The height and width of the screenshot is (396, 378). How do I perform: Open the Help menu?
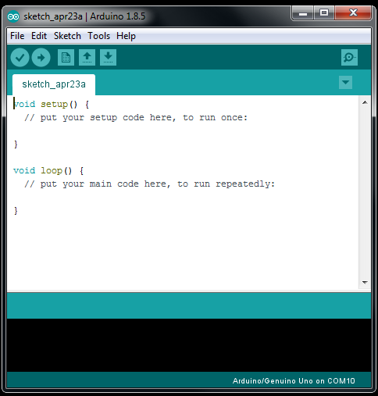pyautogui.click(x=126, y=36)
